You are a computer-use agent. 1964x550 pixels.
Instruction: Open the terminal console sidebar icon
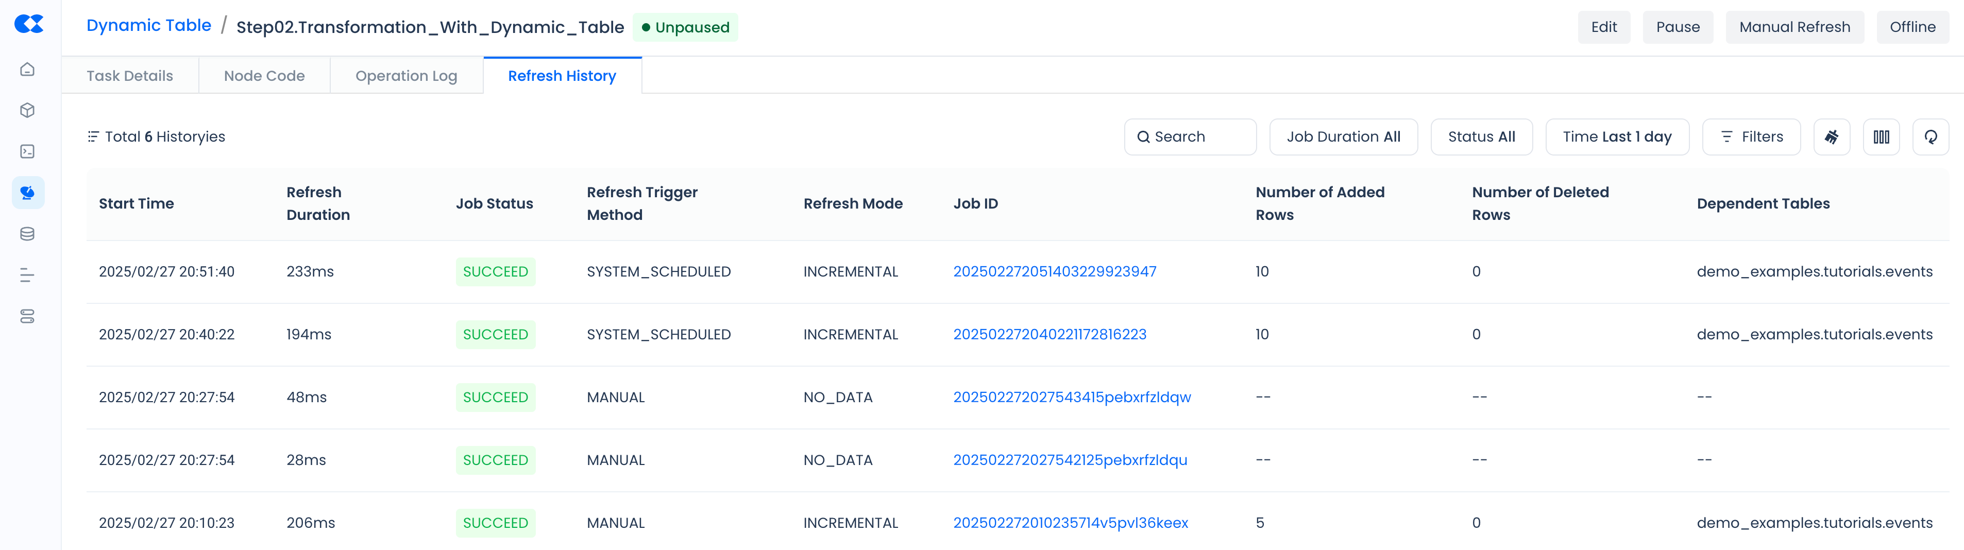coord(27,151)
